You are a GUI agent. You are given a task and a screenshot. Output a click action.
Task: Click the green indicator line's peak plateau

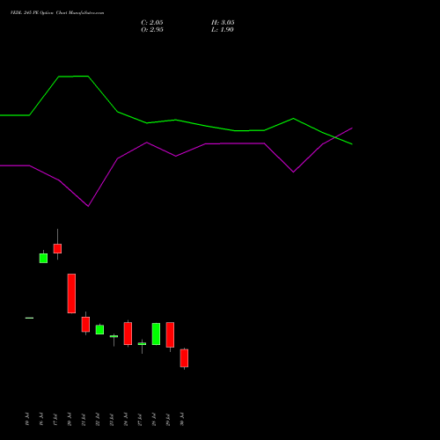point(73,77)
